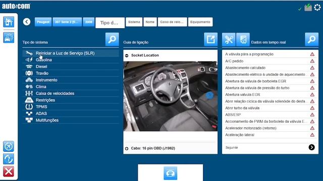Viewport: 323px width, 181px height.
Task: Select the Sistema tab
Action: (134, 22)
